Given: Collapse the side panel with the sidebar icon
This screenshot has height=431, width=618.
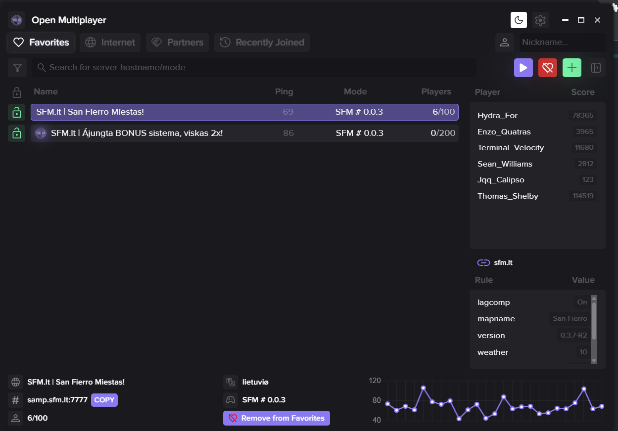Looking at the screenshot, I should coord(596,68).
